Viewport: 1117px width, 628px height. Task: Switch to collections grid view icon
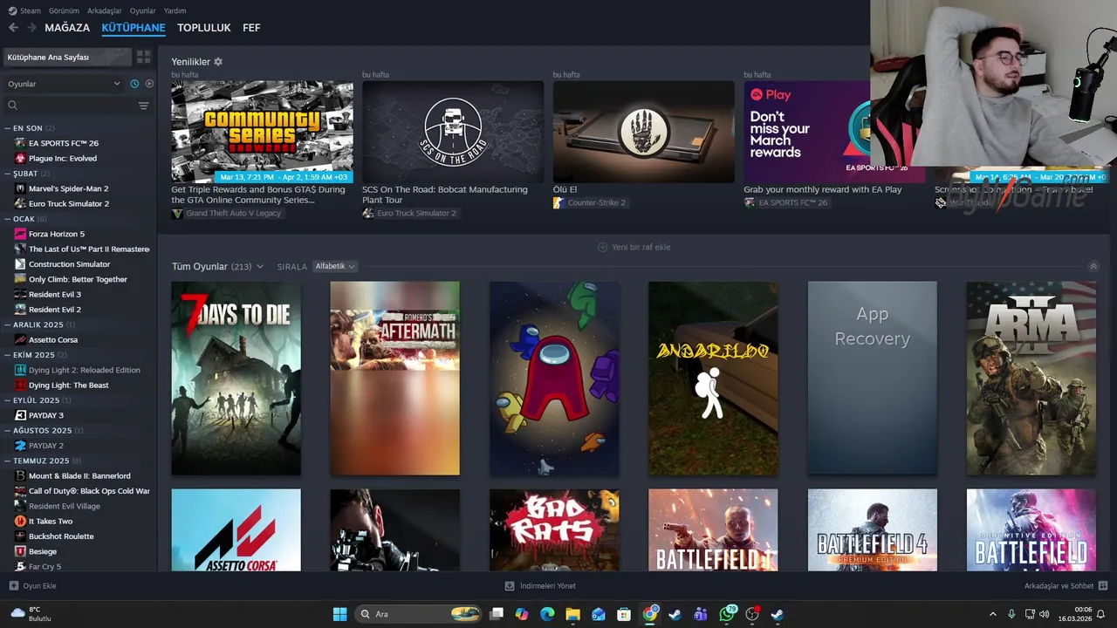click(x=144, y=57)
